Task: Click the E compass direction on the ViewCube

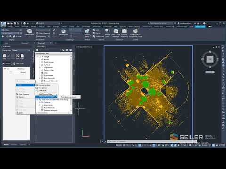Action: [218, 59]
